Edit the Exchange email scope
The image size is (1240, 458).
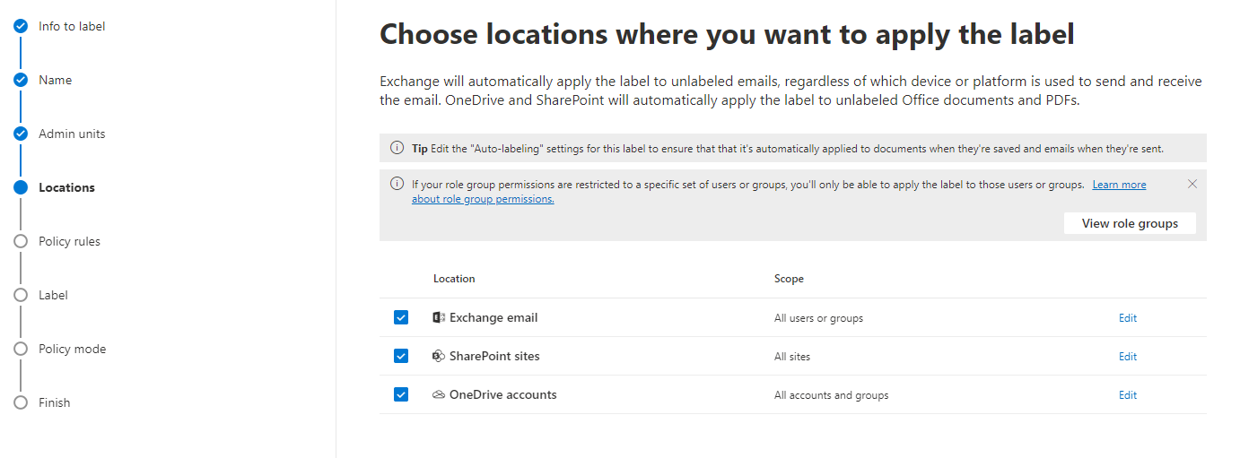click(x=1127, y=318)
